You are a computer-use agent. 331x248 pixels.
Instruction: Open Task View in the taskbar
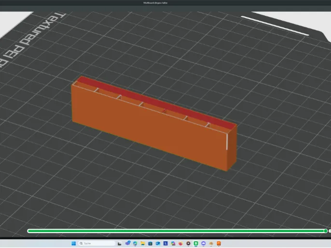point(120,244)
